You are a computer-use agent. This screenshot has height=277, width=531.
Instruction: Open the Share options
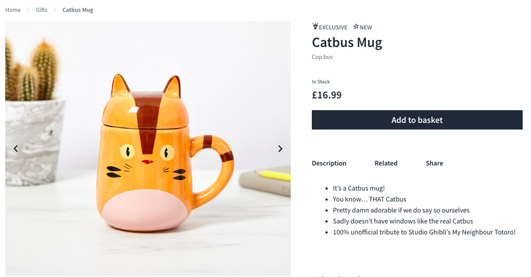[434, 163]
